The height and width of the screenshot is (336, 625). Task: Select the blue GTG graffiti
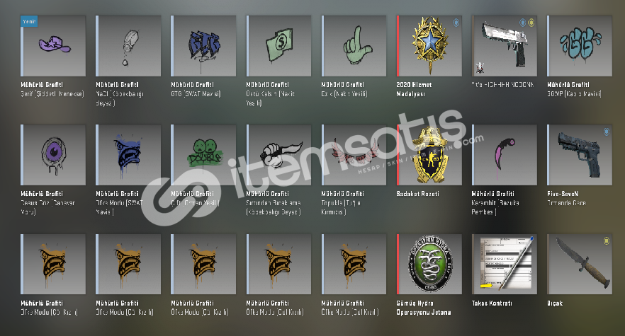(203, 46)
